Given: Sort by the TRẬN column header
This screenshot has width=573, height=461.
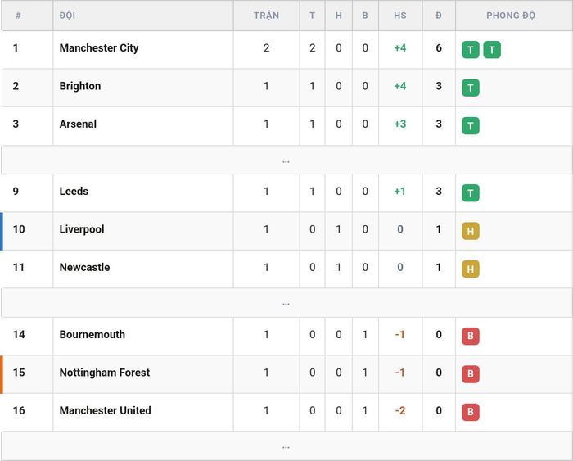Looking at the screenshot, I should point(266,16).
